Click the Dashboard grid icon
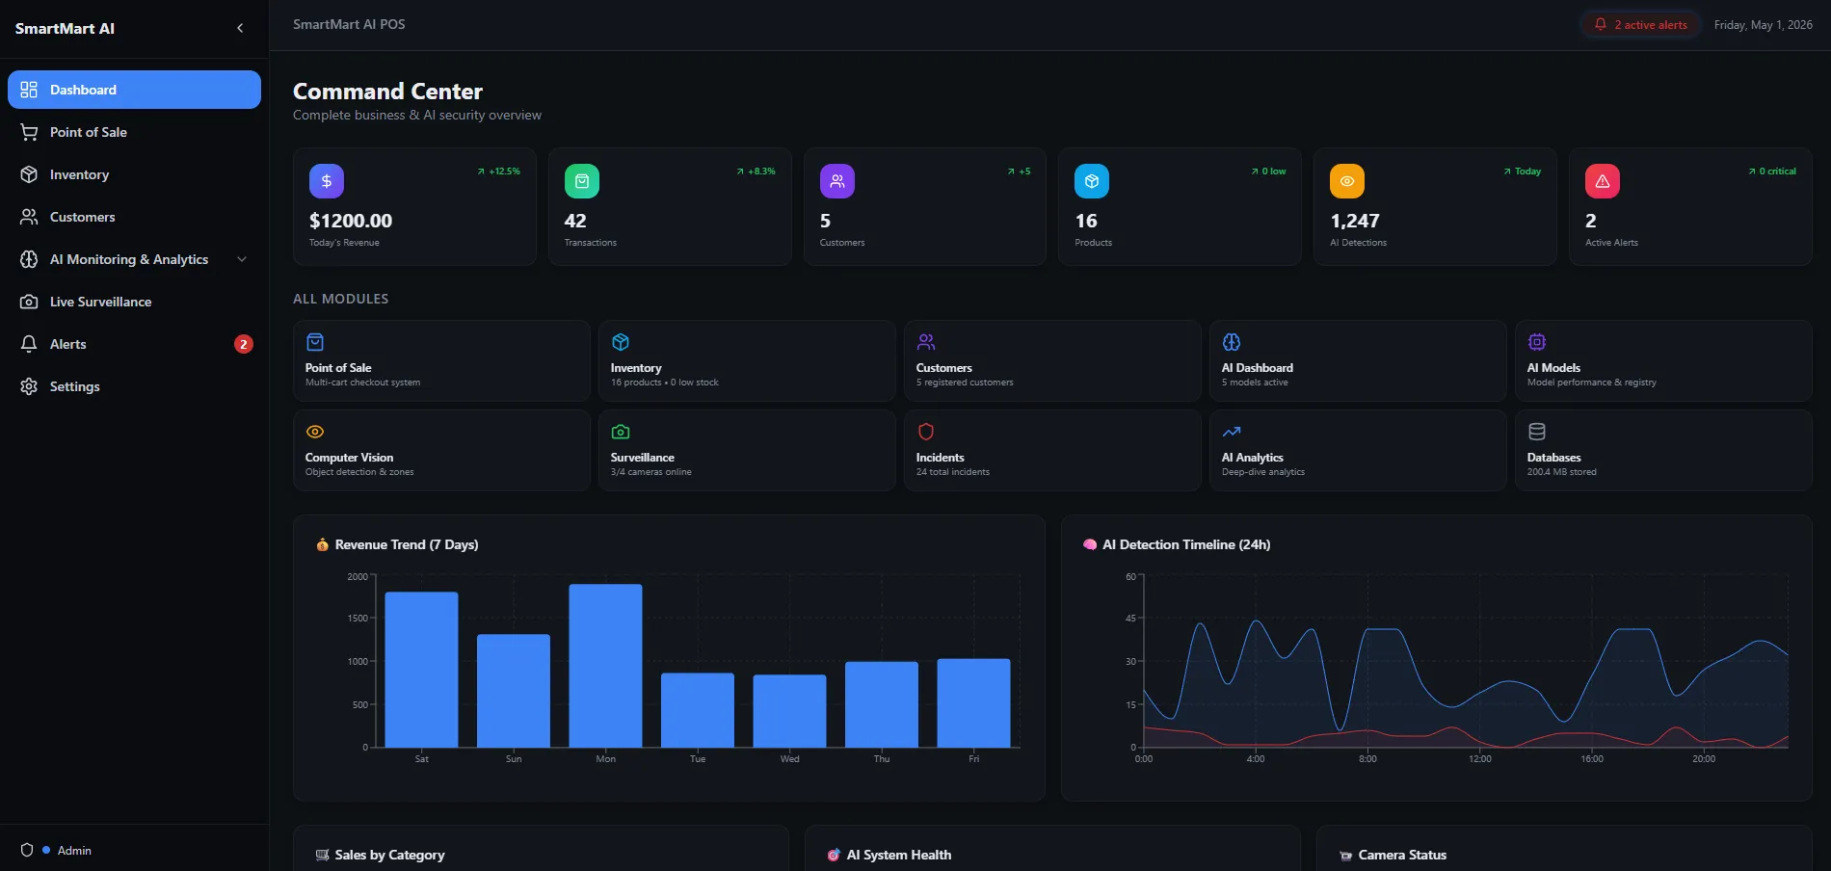Image resolution: width=1831 pixels, height=871 pixels. point(29,90)
